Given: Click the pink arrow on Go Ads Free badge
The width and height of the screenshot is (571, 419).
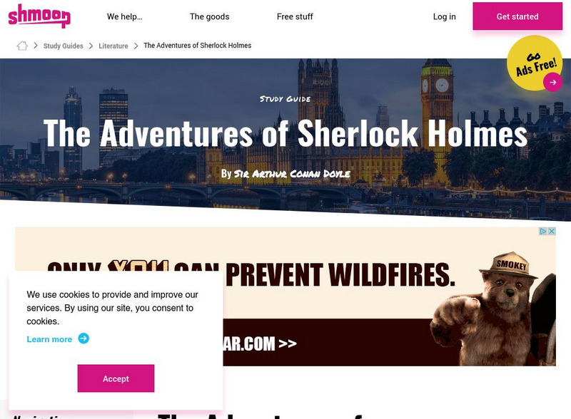Looking at the screenshot, I should (x=552, y=82).
